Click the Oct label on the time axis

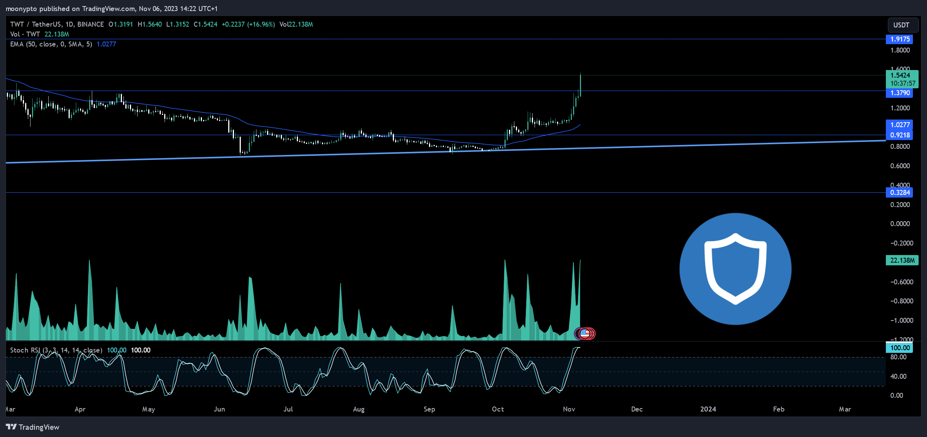498,409
